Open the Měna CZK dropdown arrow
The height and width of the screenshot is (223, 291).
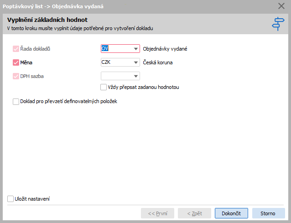(136, 62)
